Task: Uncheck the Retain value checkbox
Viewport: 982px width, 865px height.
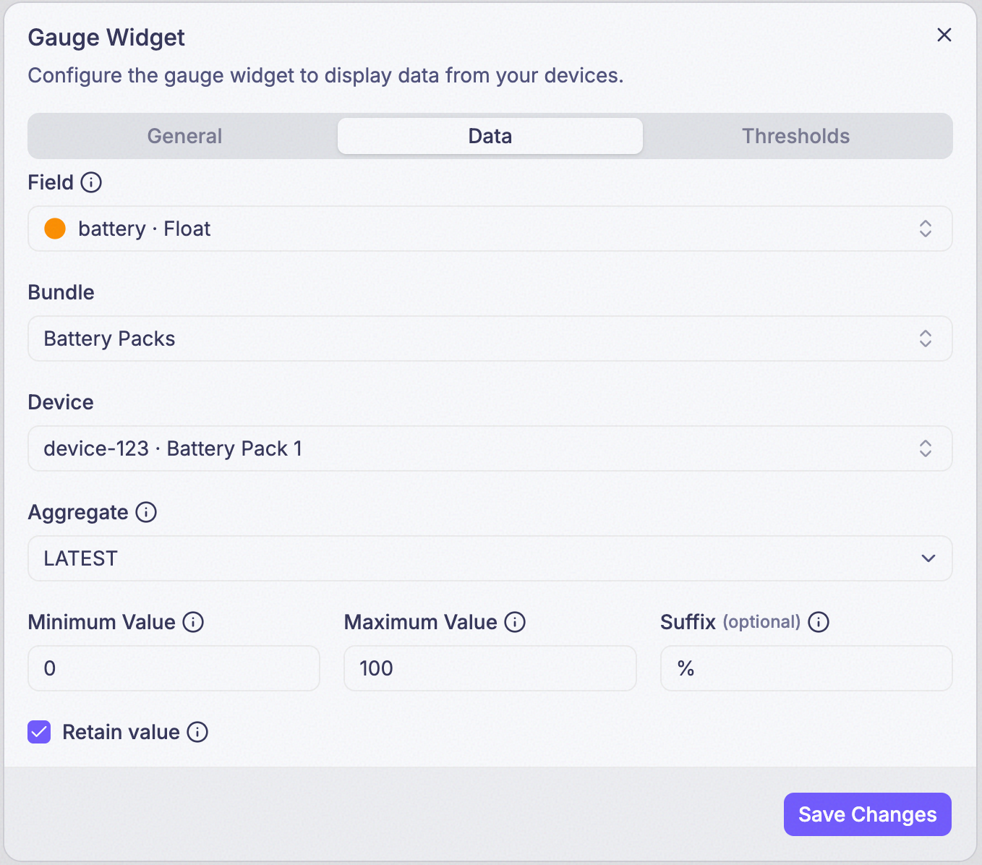Action: 39,732
